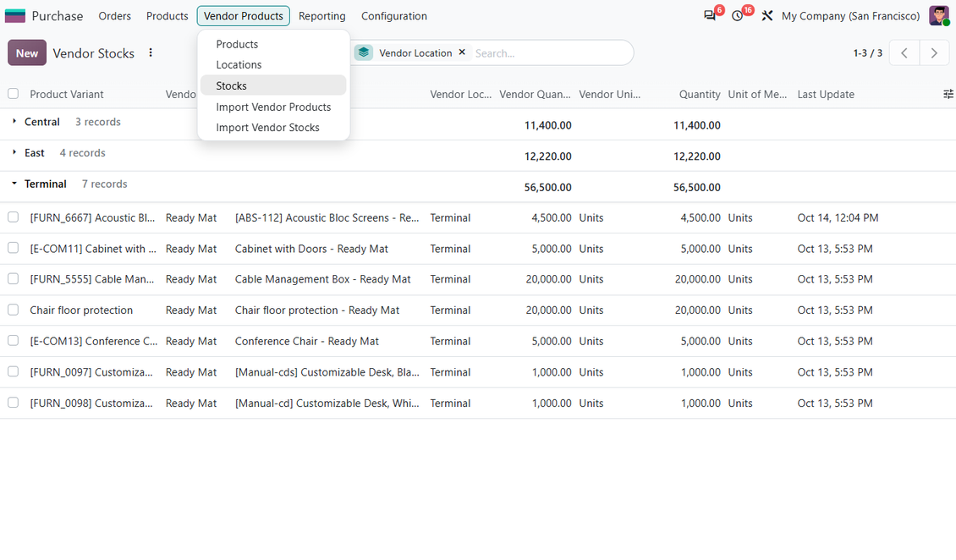Image resolution: width=956 pixels, height=560 pixels.
Task: Close the Vendor Products menu
Action: point(244,16)
